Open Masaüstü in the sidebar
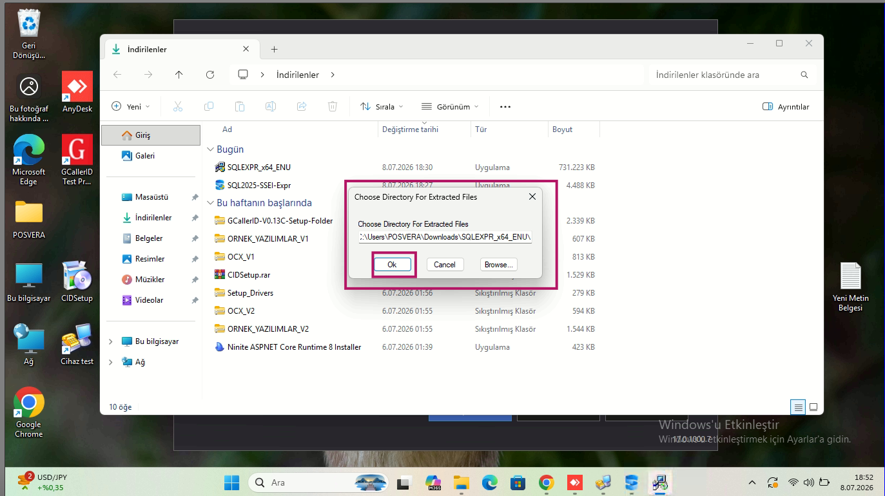 (151, 197)
